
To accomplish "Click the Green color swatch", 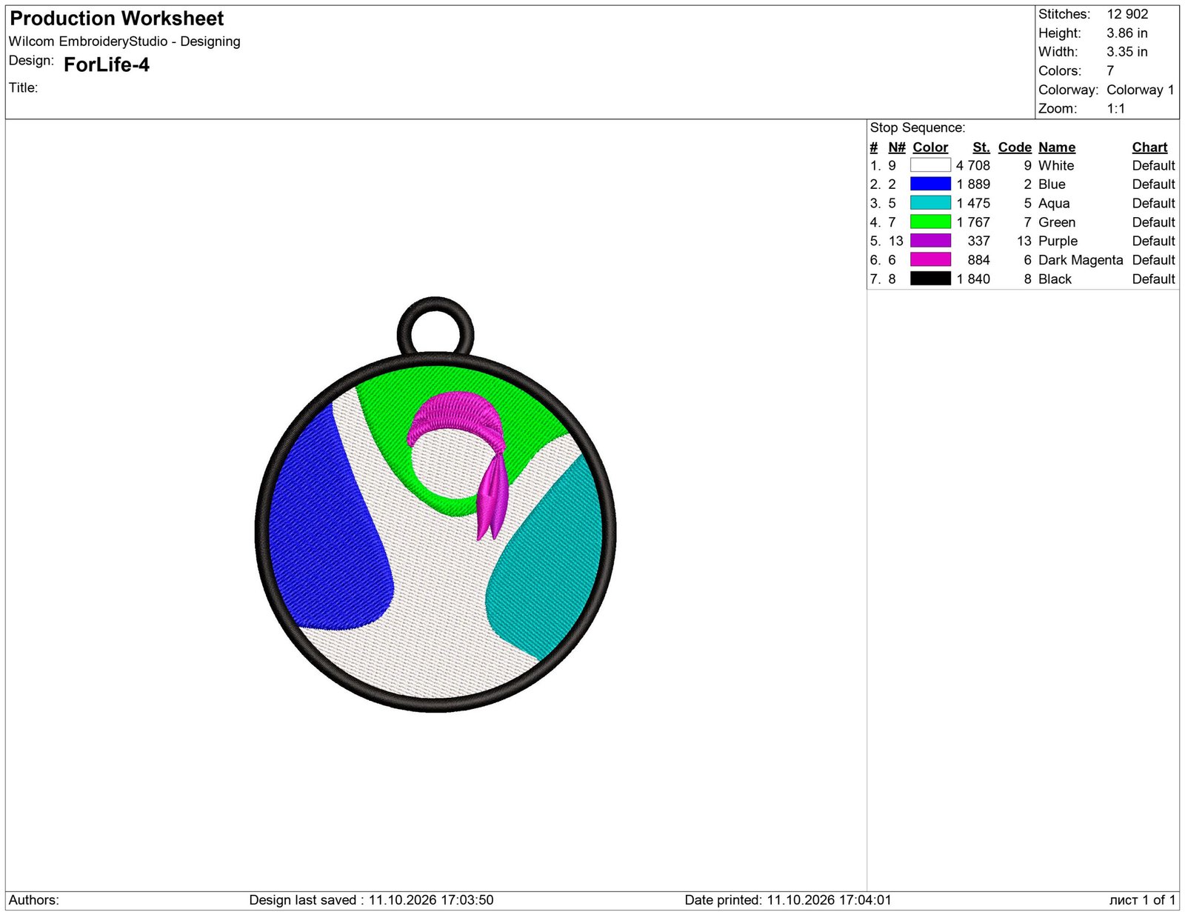I will (930, 222).
